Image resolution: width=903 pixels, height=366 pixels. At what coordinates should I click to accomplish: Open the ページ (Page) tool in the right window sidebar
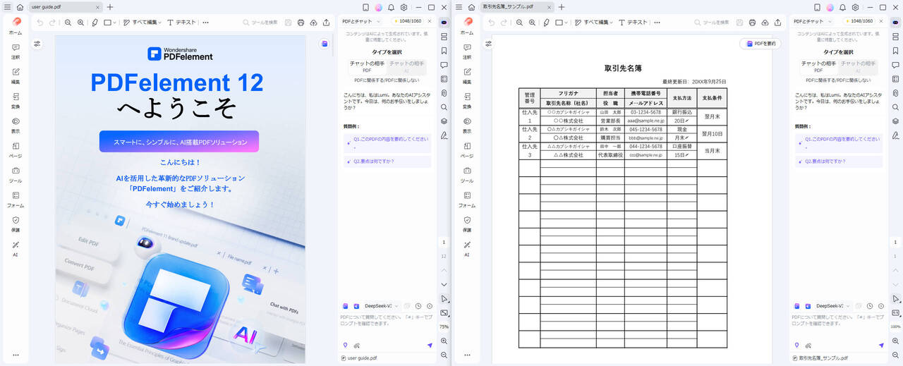(x=467, y=150)
